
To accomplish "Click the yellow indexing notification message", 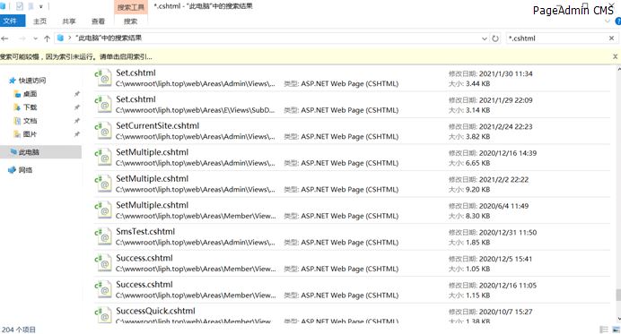I will [76, 57].
